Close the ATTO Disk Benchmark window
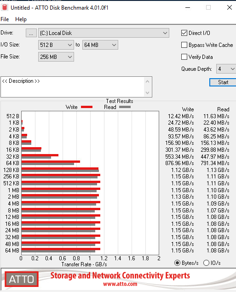 point(230,8)
